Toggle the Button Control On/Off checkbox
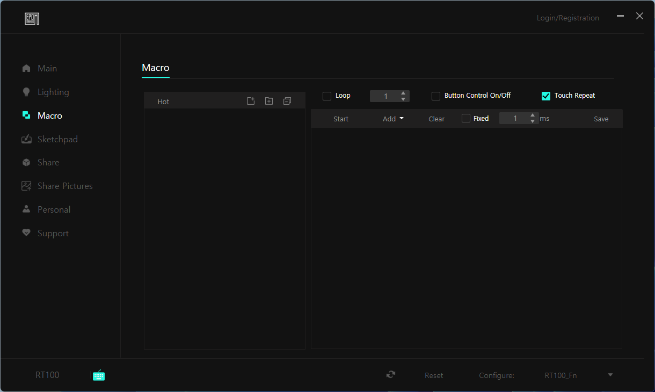Image resolution: width=655 pixels, height=392 pixels. coord(436,96)
